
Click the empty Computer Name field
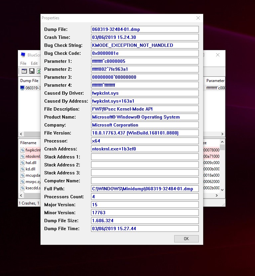point(145,181)
